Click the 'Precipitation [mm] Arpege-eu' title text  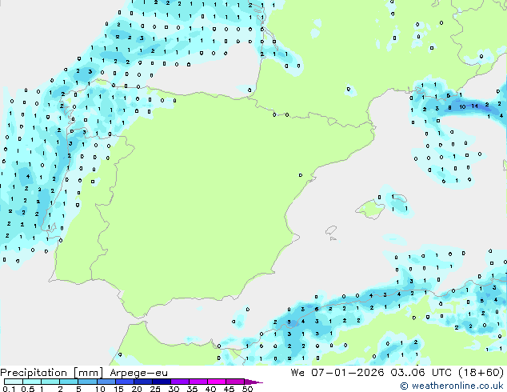tap(84, 373)
